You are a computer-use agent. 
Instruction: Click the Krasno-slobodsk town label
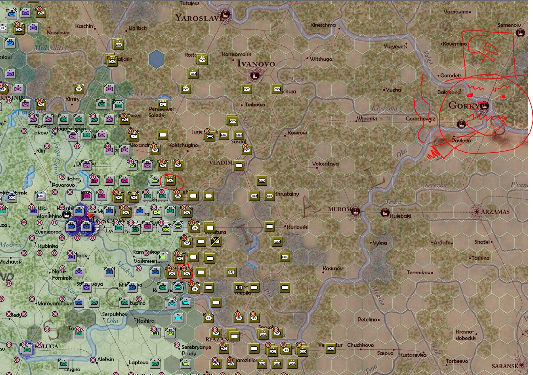click(466, 335)
